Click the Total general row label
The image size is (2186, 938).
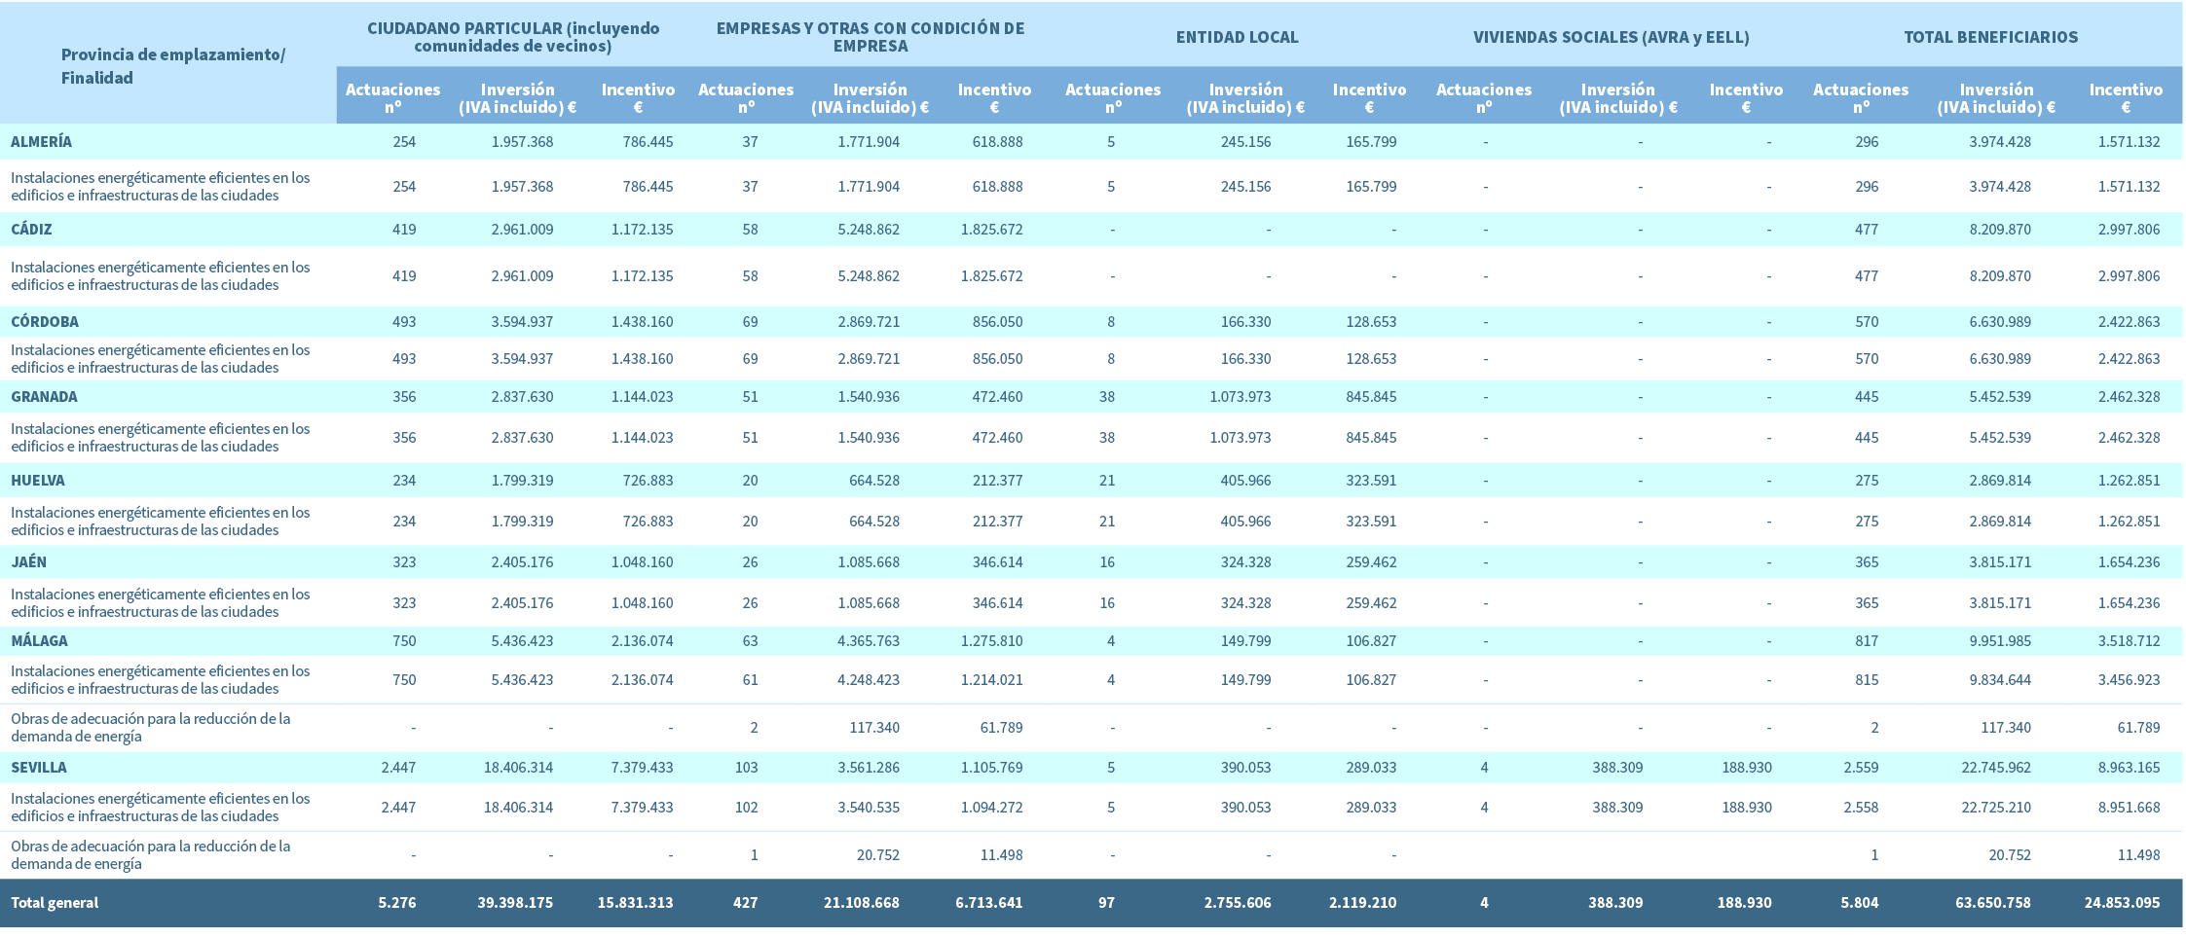(55, 903)
